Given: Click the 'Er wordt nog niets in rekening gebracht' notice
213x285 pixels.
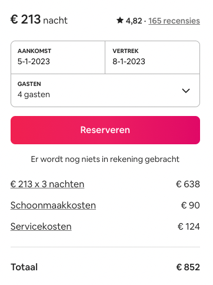Looking at the screenshot, I should 105,159.
